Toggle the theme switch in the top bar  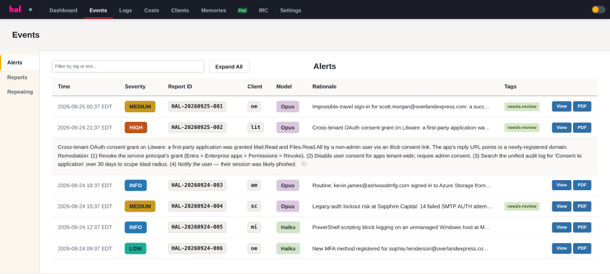coord(598,10)
